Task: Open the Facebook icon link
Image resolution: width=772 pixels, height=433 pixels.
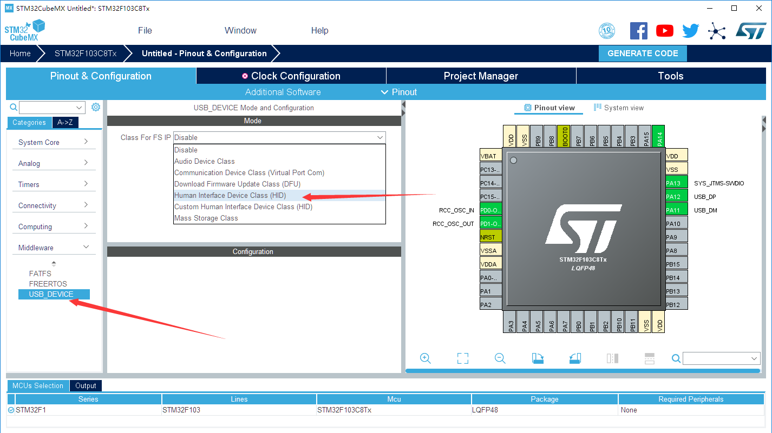Action: click(x=639, y=31)
